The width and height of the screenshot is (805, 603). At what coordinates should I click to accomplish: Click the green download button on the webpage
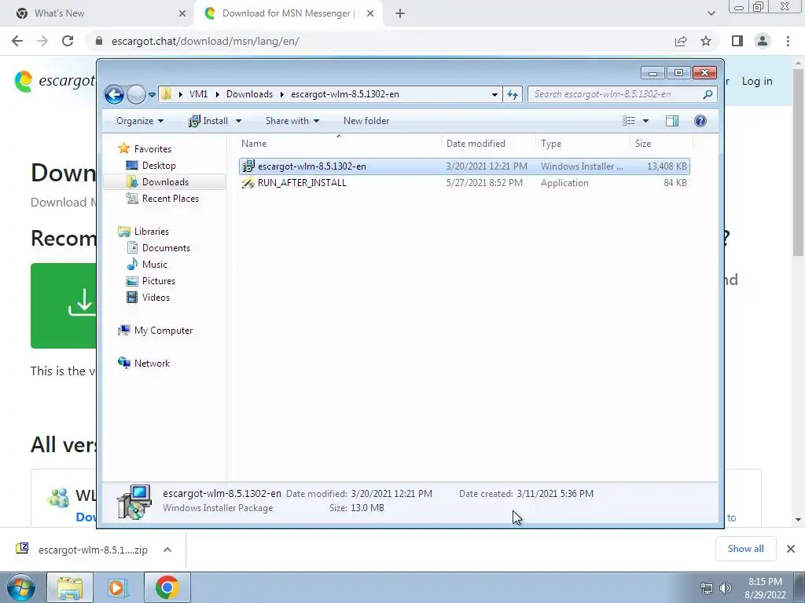pyautogui.click(x=64, y=305)
